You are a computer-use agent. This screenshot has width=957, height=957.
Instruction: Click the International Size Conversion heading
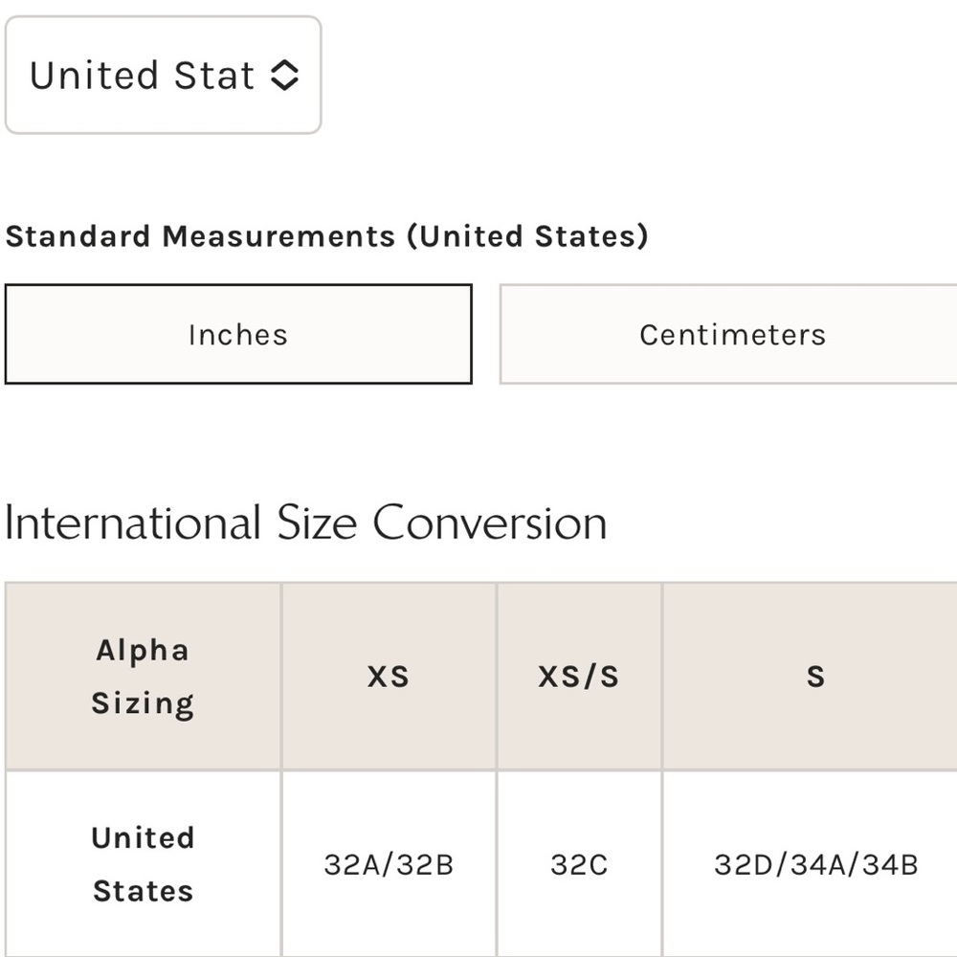tap(306, 523)
